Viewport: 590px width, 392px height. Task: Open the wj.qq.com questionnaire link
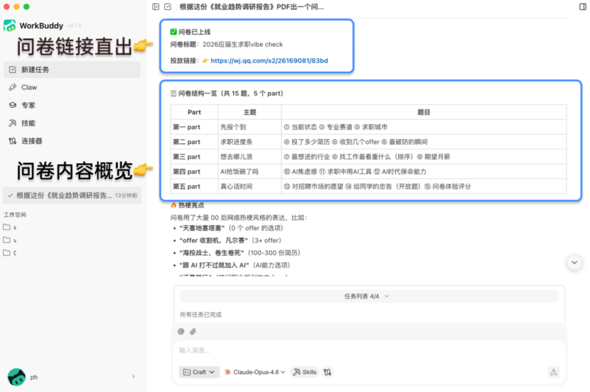(x=269, y=61)
